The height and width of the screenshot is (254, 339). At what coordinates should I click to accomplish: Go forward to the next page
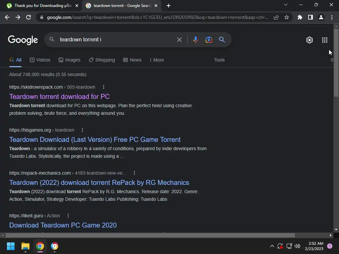18,17
